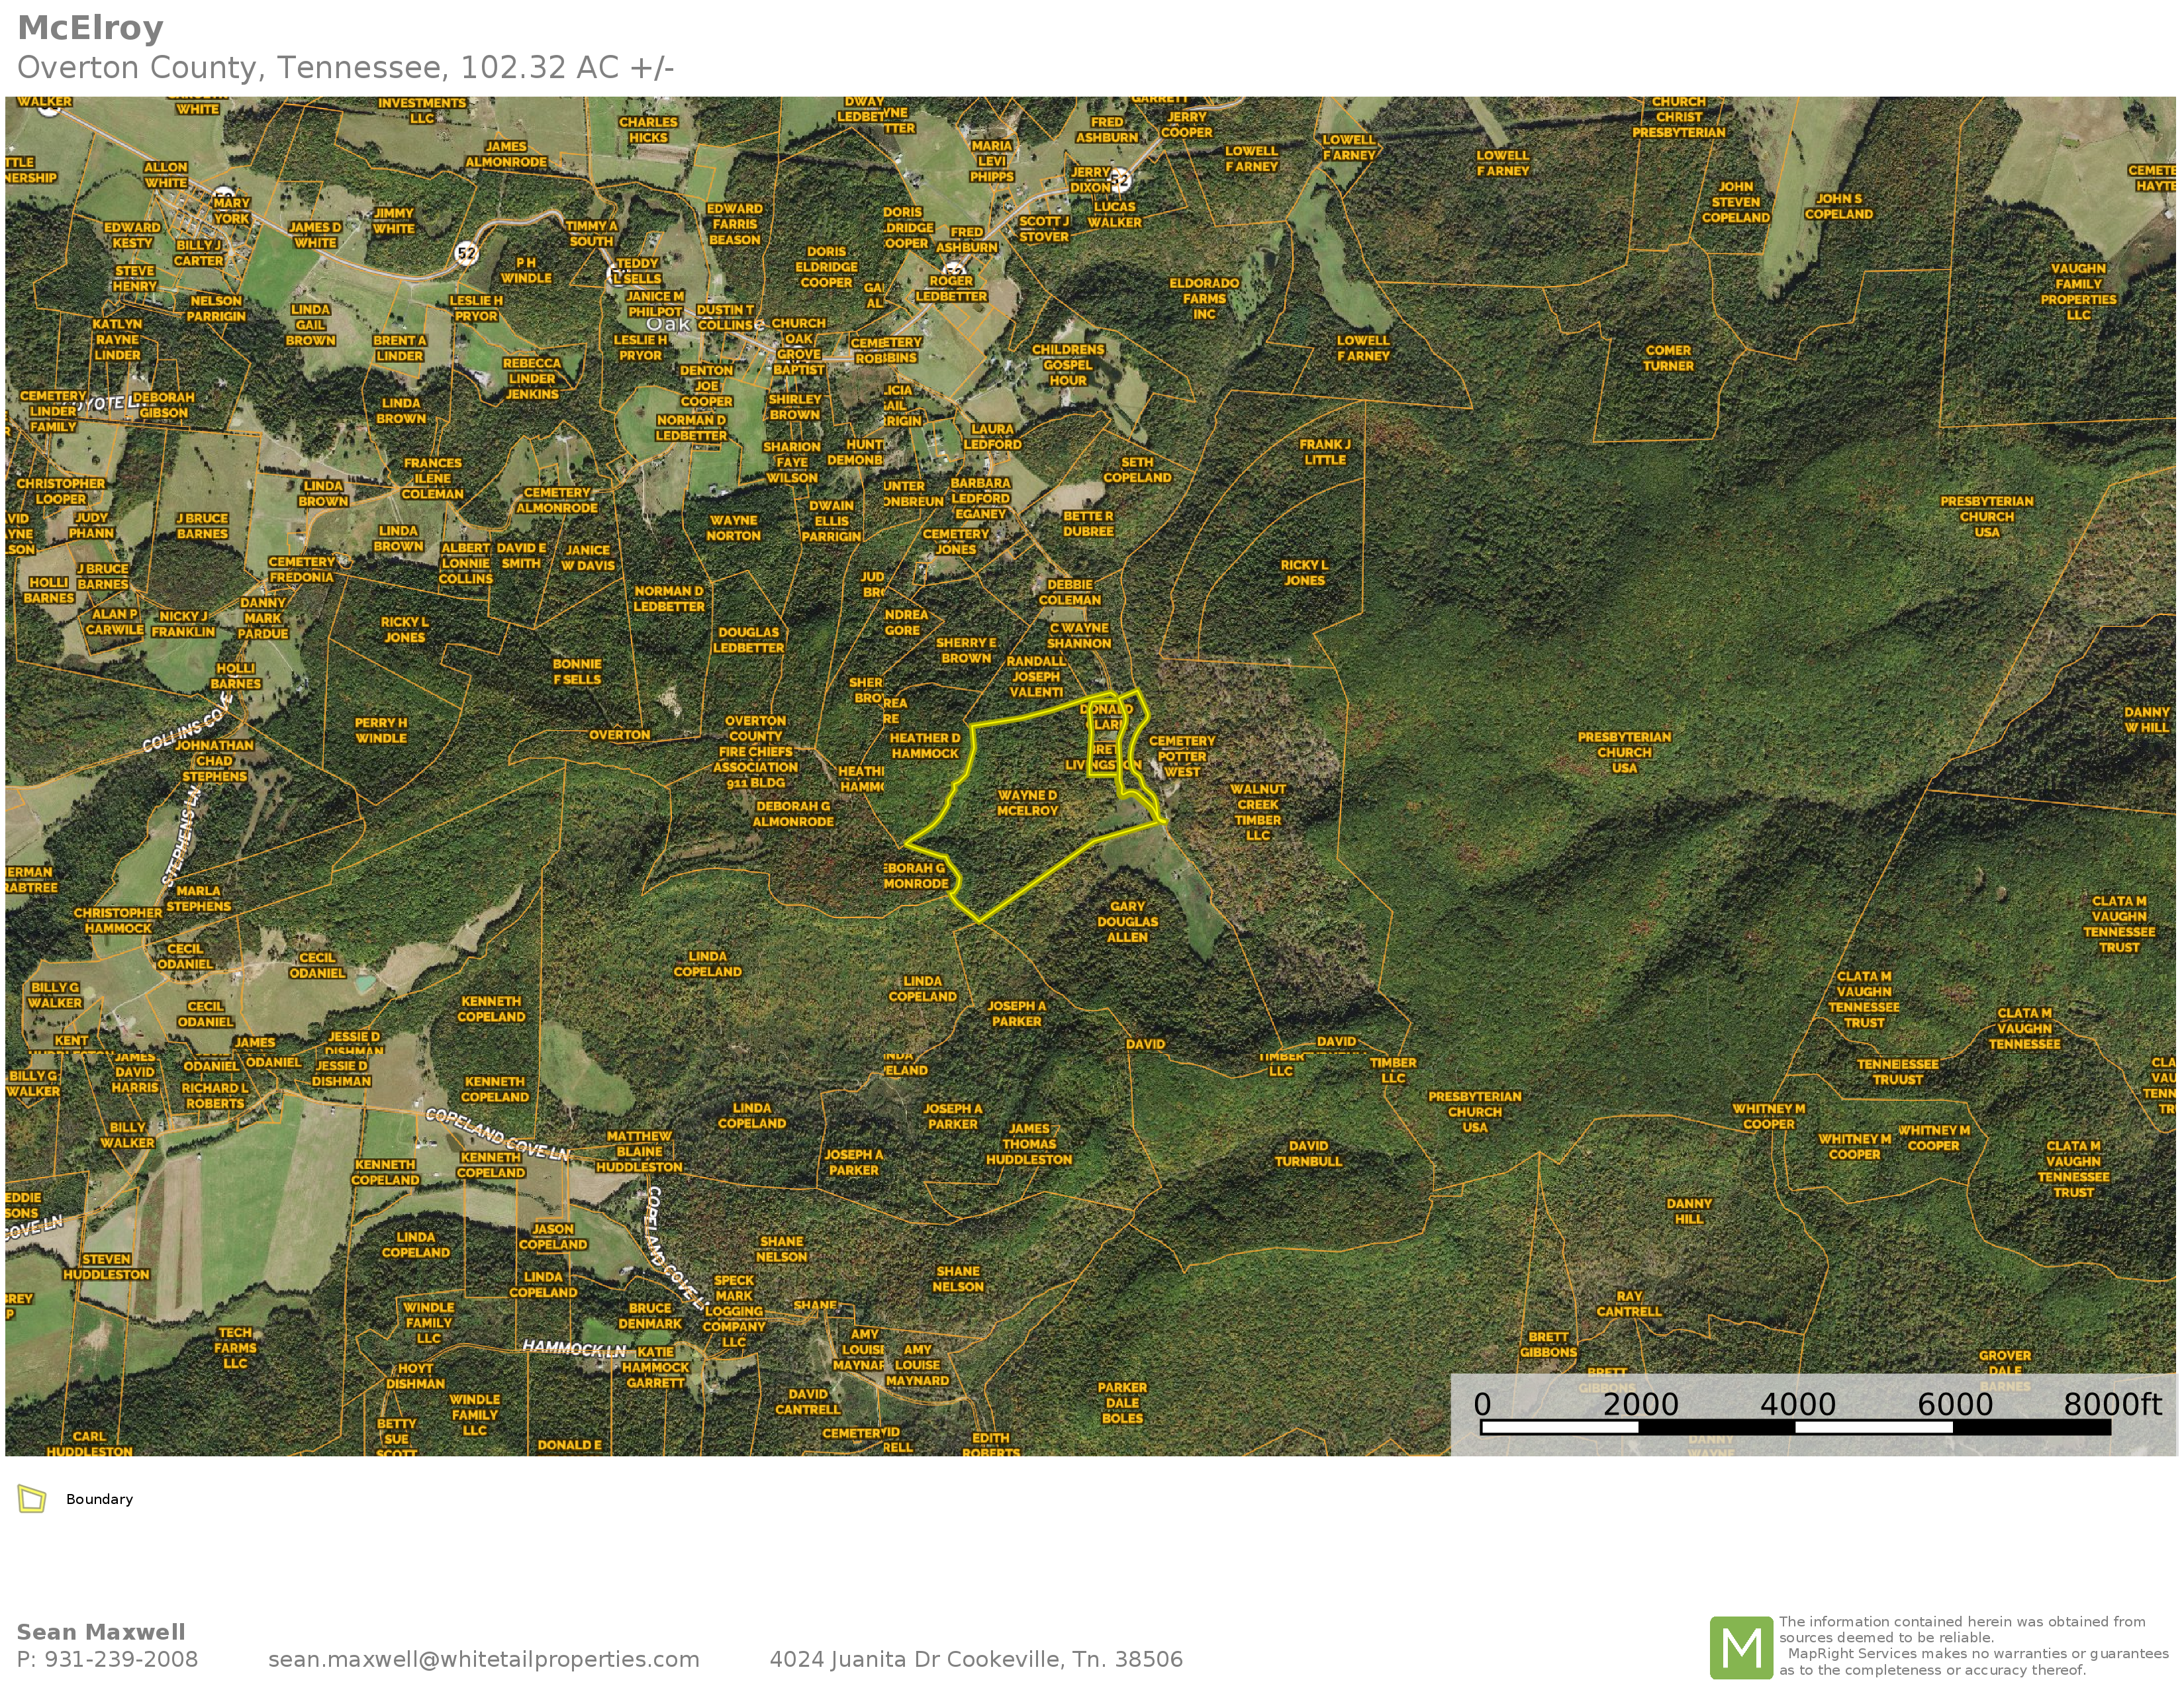Click the Frank J Little parcel label
Screen dimensions: 2184x1688
click(1325, 452)
